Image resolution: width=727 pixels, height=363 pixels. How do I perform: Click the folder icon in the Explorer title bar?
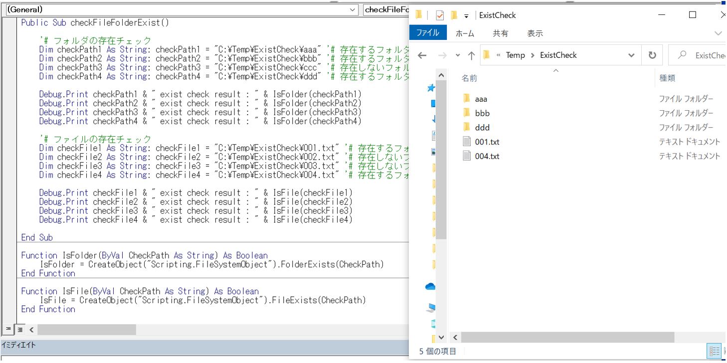coord(419,15)
